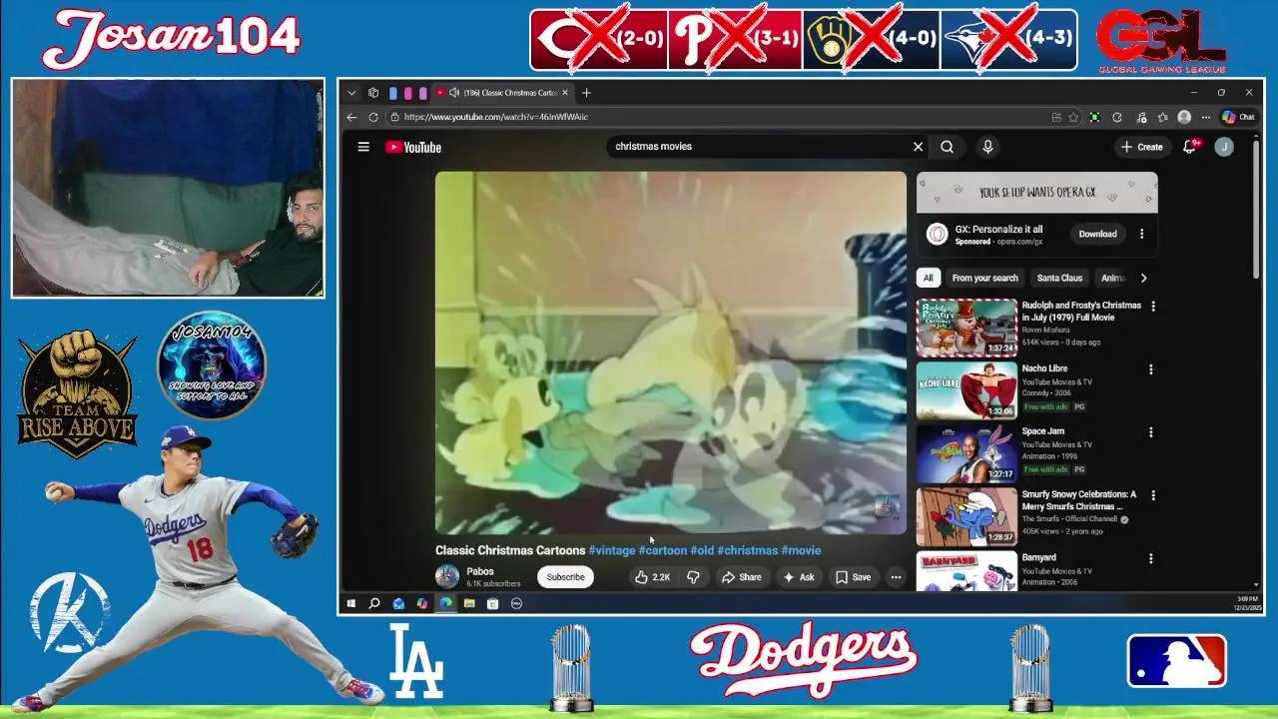Open Windows taskbar search
The width and height of the screenshot is (1278, 719).
tap(374, 603)
